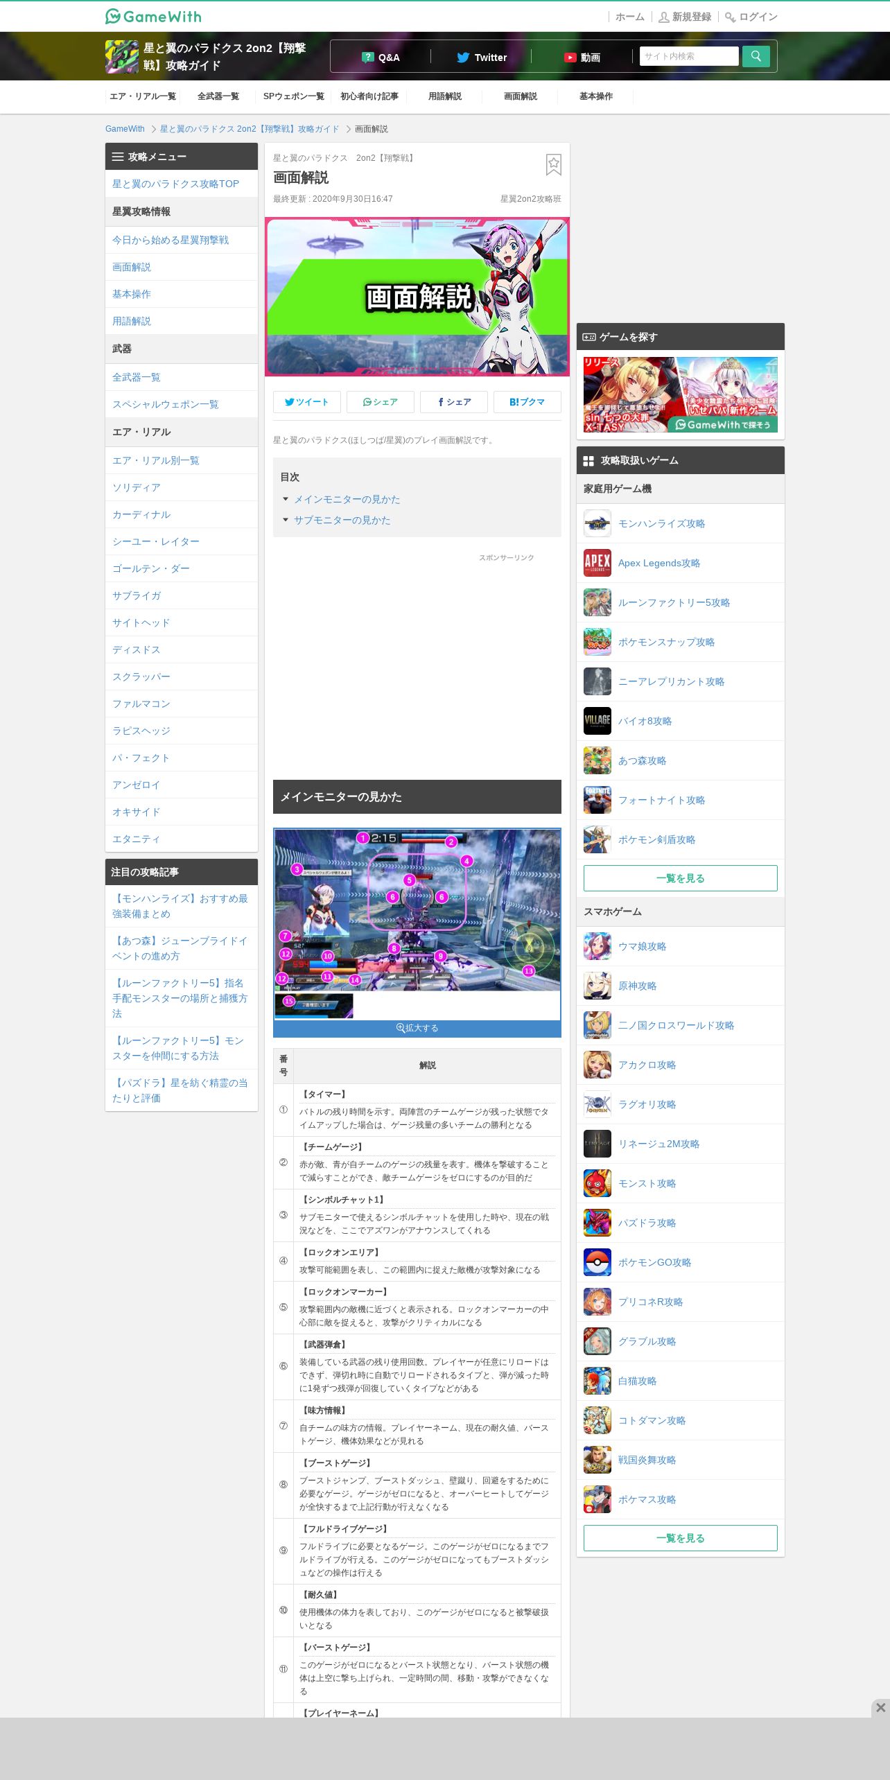This screenshot has height=1780, width=890.
Task: Open the Twitter link in the game banner
Action: pos(482,57)
